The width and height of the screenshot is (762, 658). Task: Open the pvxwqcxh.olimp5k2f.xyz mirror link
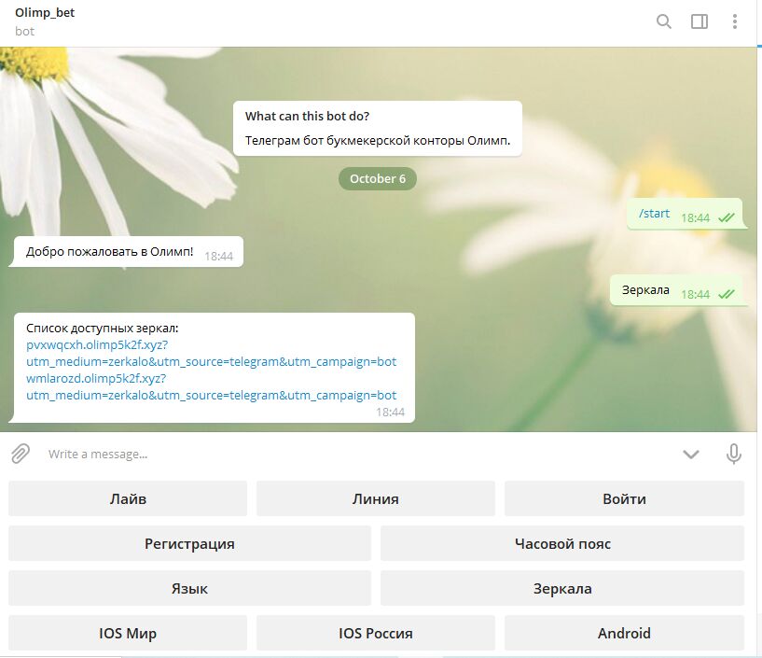[x=212, y=353]
